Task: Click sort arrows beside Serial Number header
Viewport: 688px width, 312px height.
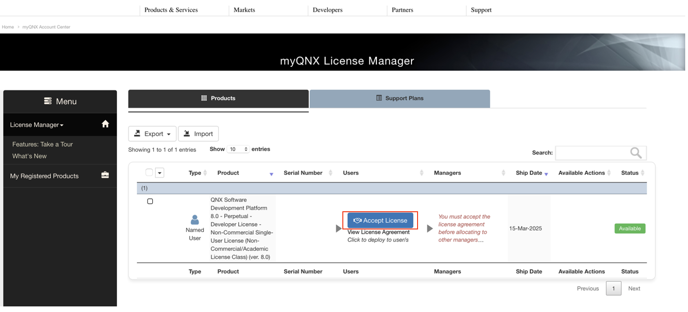Action: [x=331, y=173]
